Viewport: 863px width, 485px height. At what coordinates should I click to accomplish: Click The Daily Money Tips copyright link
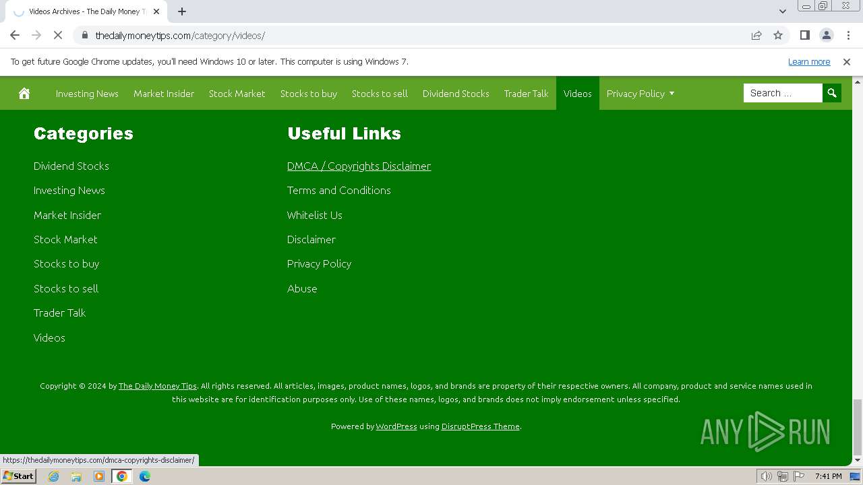158,386
